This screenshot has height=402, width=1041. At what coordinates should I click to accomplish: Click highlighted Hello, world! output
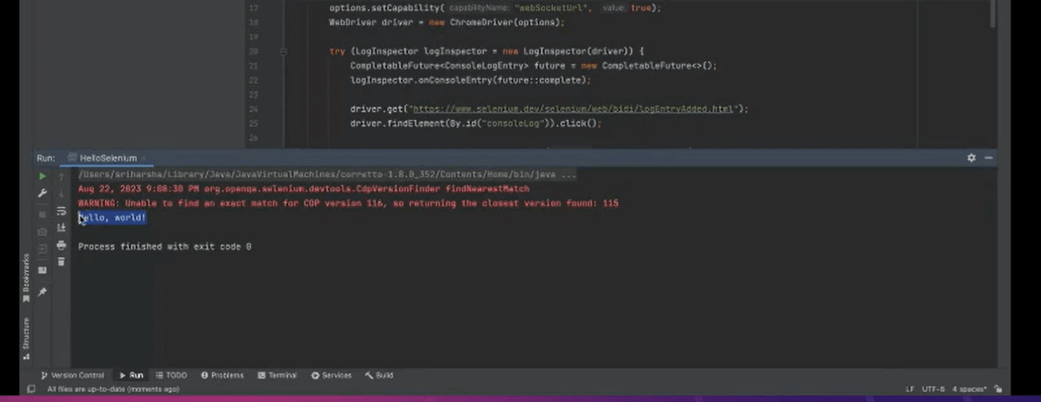[112, 217]
